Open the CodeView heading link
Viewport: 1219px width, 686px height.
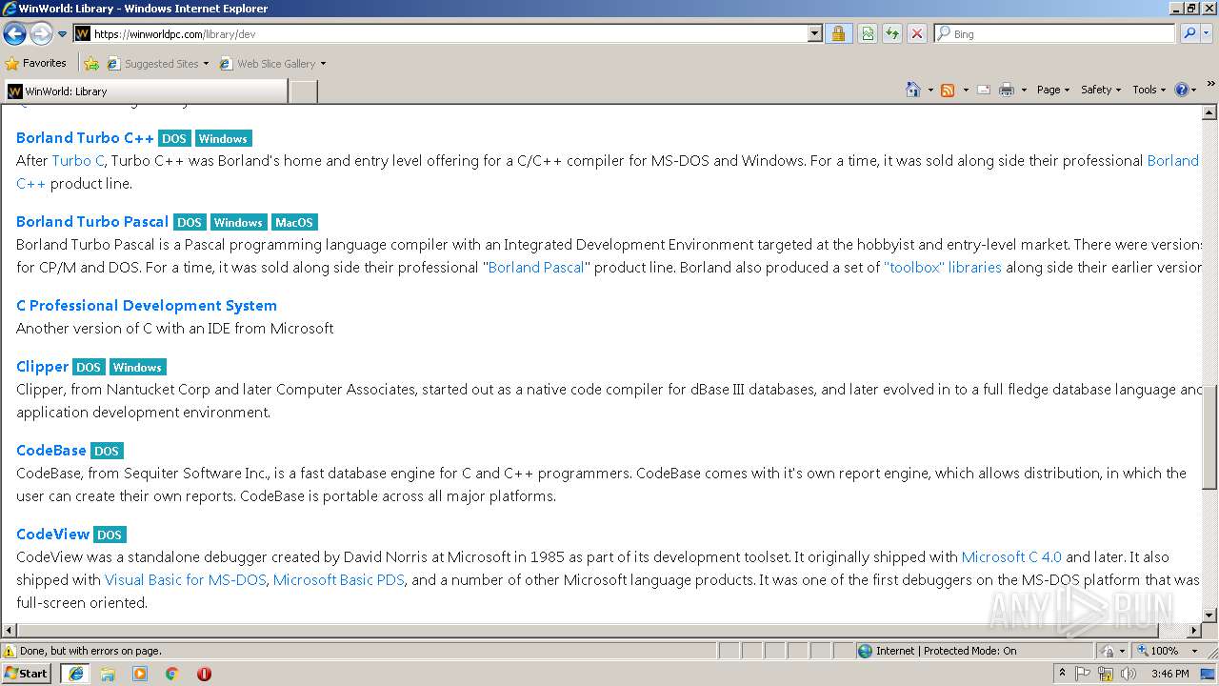point(52,534)
